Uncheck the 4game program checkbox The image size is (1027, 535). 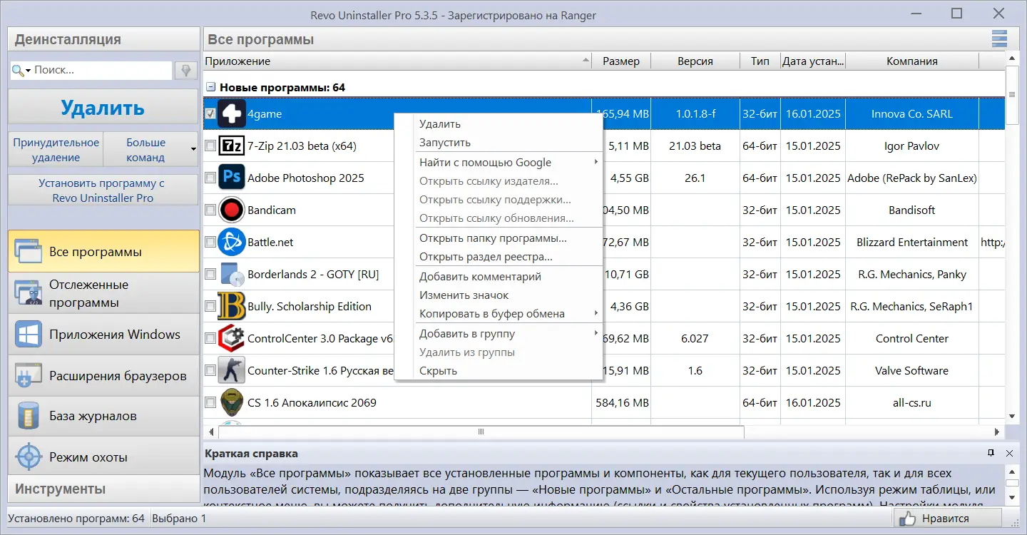pyautogui.click(x=210, y=113)
